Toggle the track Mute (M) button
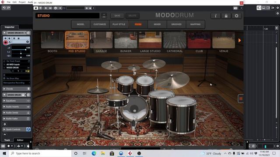Viewport: 280px width, 157px height. pos(5,38)
